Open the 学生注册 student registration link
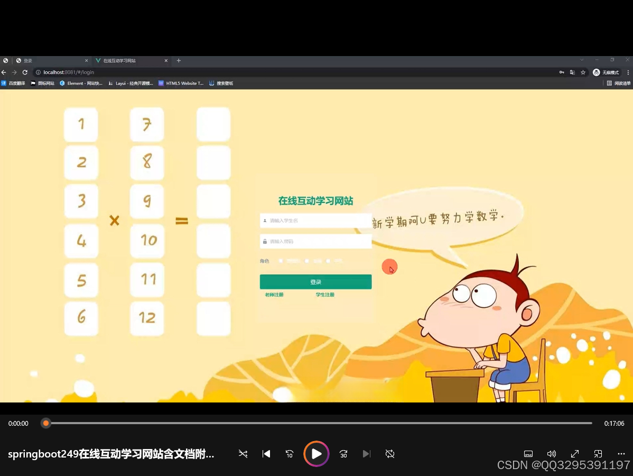 [324, 295]
